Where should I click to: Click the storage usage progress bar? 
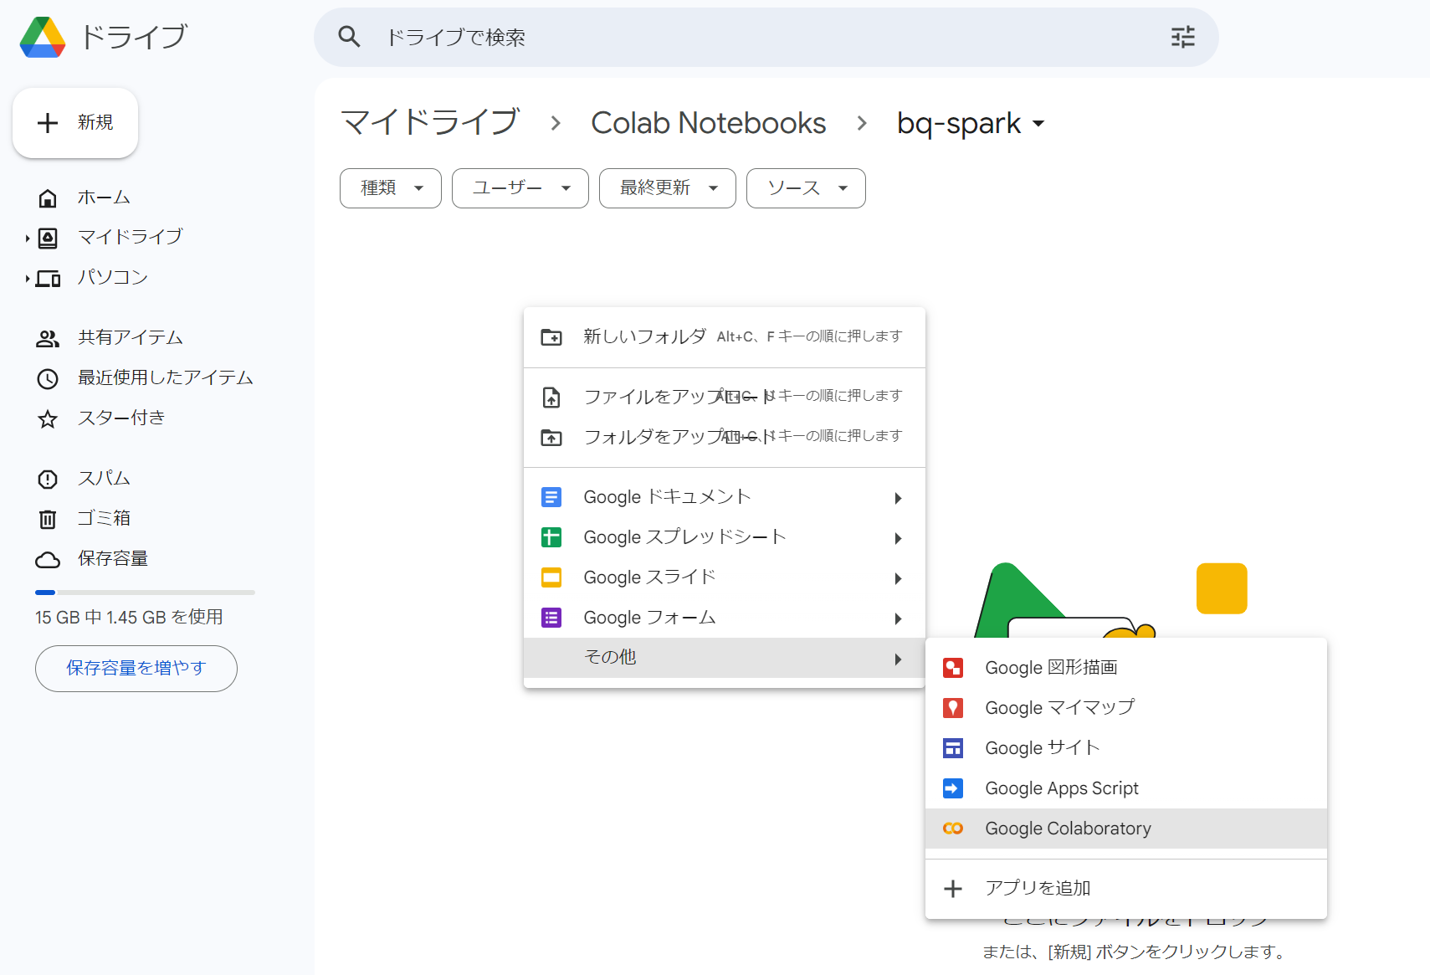(145, 593)
